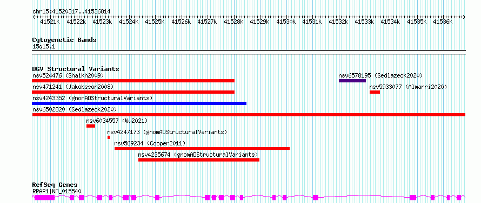Open the nsv524476 (Shaikh2009) label
The height and width of the screenshot is (203, 481).
coord(68,75)
